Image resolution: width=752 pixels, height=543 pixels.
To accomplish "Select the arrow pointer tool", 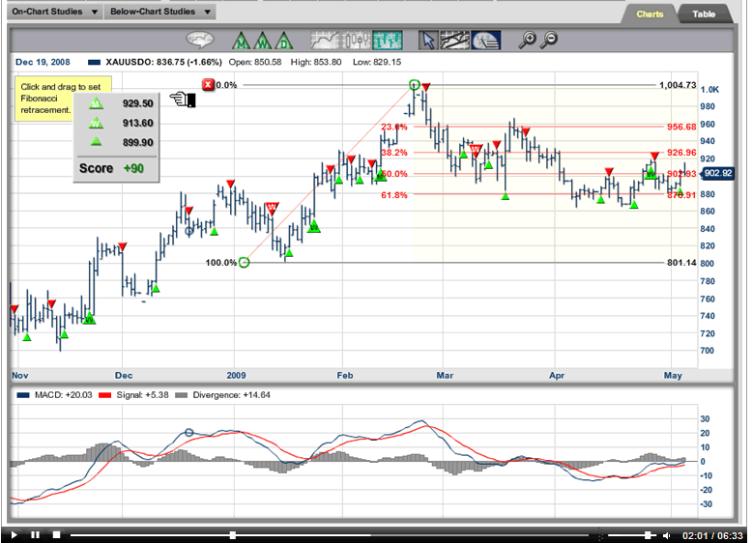I will click(428, 41).
